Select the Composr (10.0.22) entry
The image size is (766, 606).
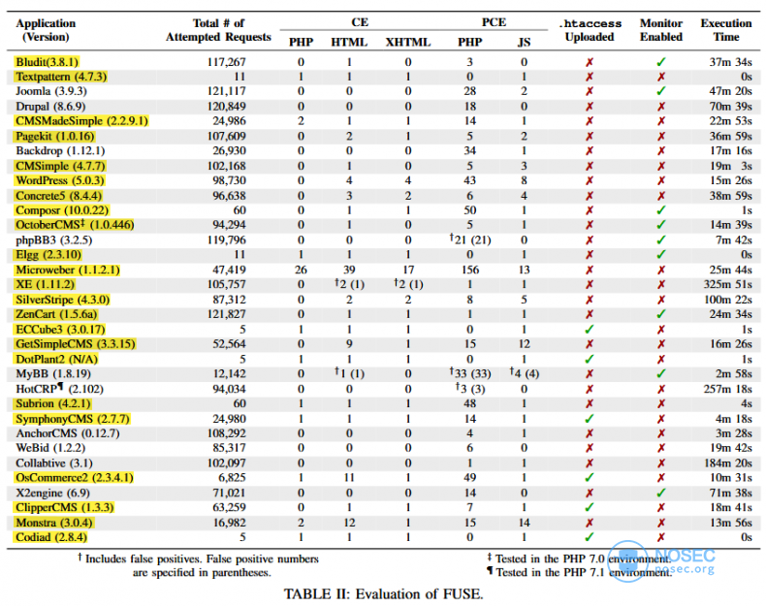pos(62,210)
